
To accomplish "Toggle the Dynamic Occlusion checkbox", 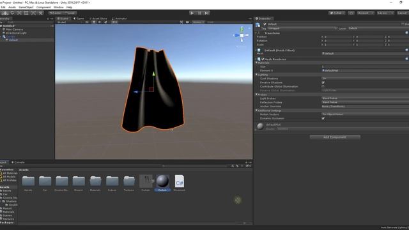I will [323, 118].
